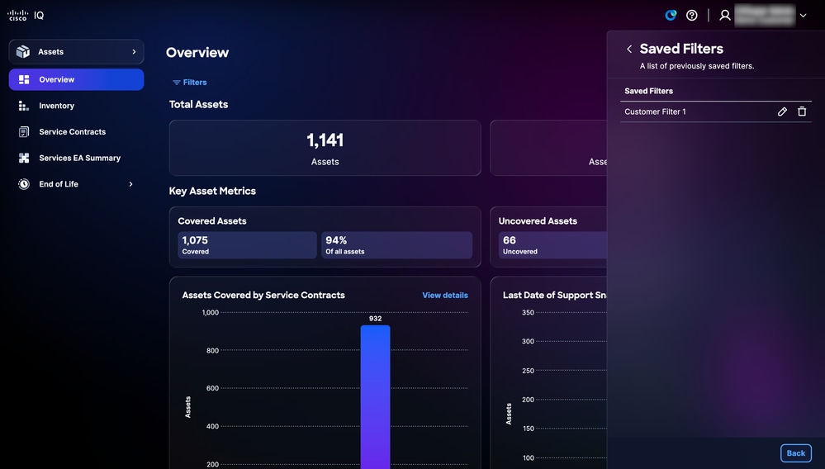Click the Cisco AI assistant icon
The height and width of the screenshot is (469, 825).
click(671, 15)
